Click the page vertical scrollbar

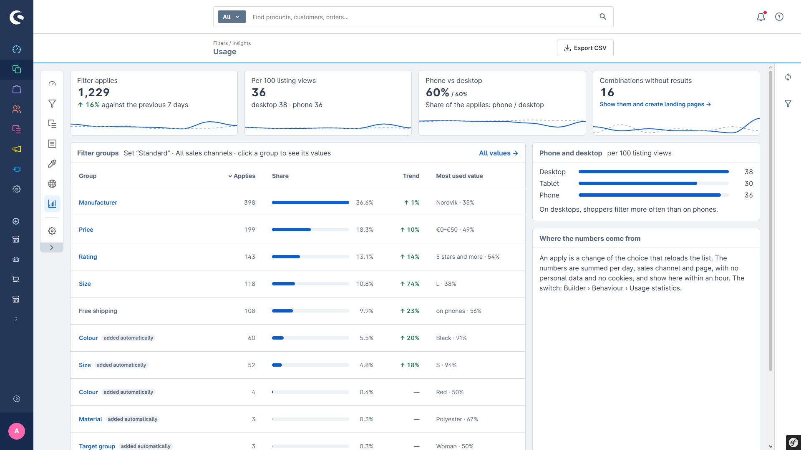click(x=771, y=221)
